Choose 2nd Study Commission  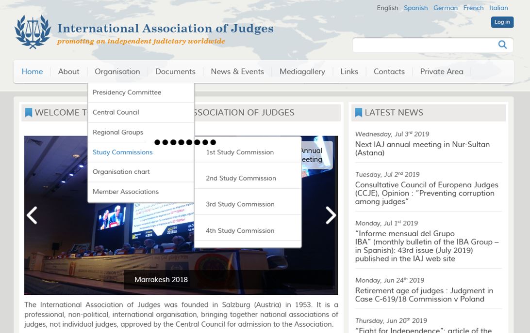coord(248,178)
